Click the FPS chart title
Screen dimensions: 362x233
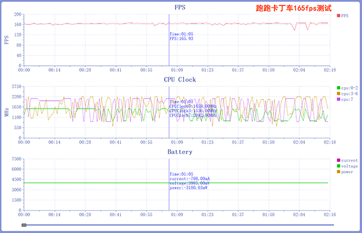coord(180,7)
